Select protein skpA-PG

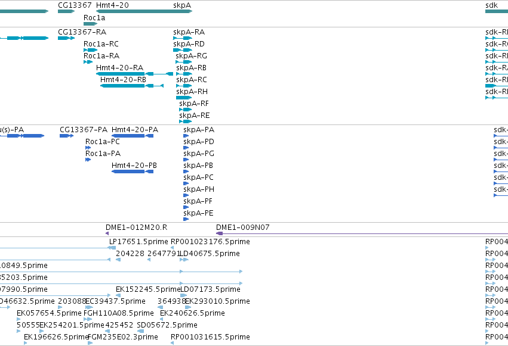point(199,154)
